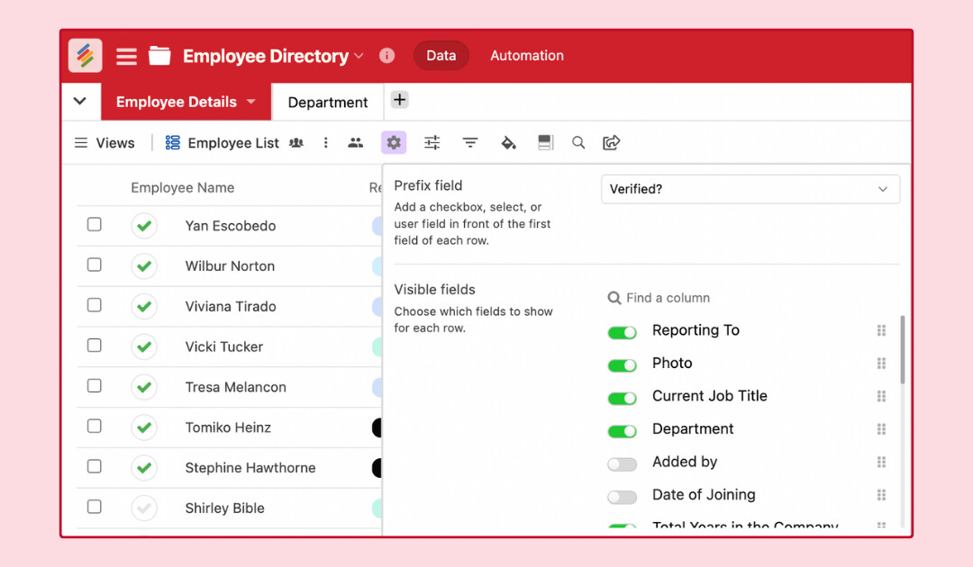The image size is (973, 567).
Task: Disable the Reporting To field toggle
Action: 622,332
